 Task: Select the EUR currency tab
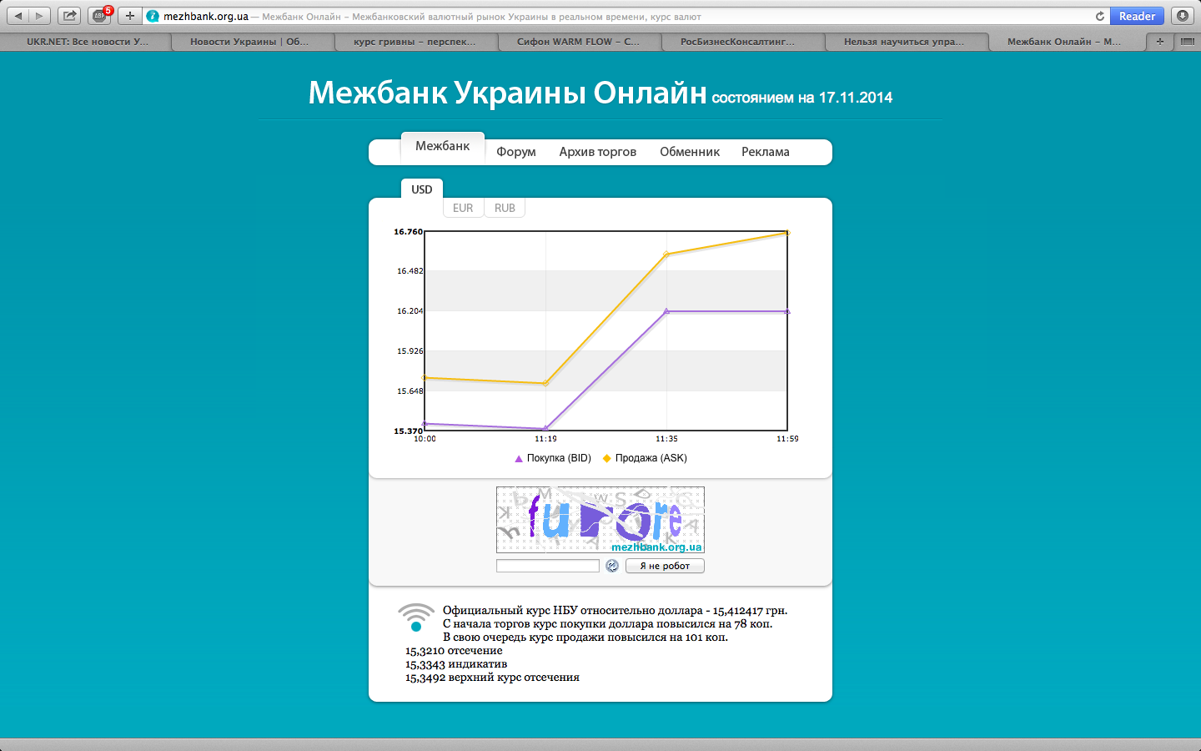pos(463,208)
